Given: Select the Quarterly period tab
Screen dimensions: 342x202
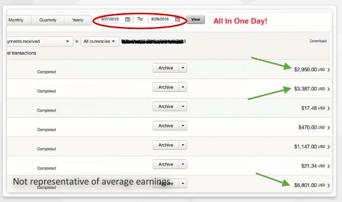Looking at the screenshot, I should click(48, 20).
